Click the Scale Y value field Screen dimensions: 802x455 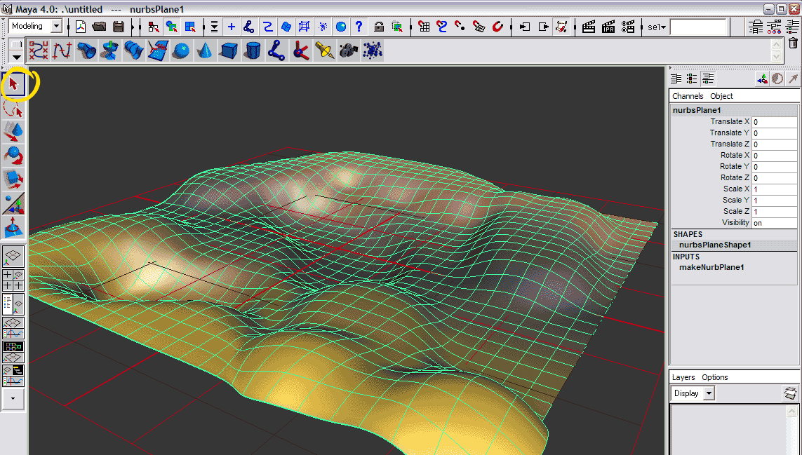(x=775, y=201)
